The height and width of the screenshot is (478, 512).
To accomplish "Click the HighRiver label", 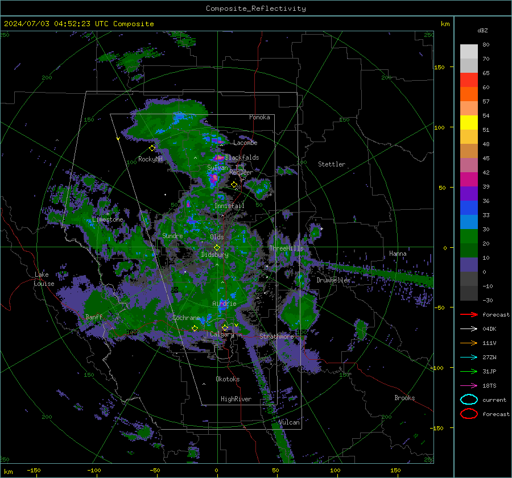I will tap(236, 399).
